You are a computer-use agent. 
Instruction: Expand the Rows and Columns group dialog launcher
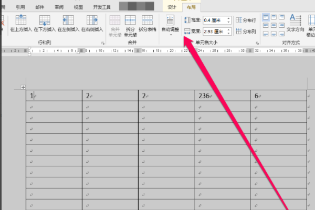pyautogui.click(x=103, y=43)
